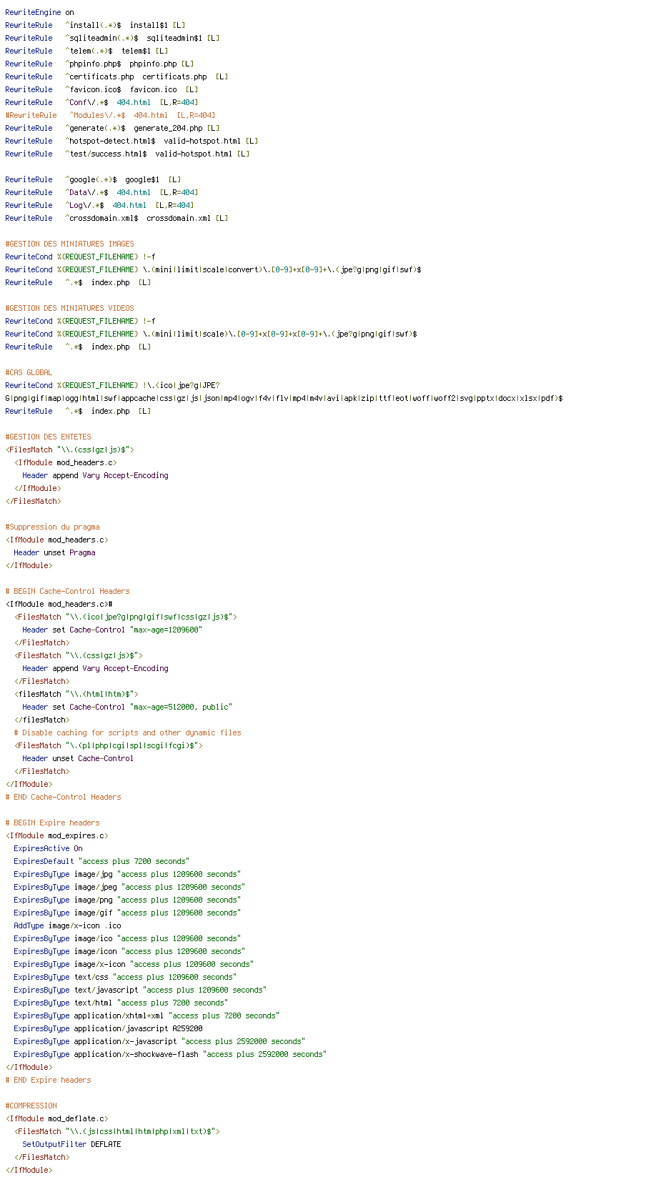Screen dimensions: 646x1182
Task: Click the ExpiresByType application/x-shockwave-flash line
Action: (x=170, y=1054)
